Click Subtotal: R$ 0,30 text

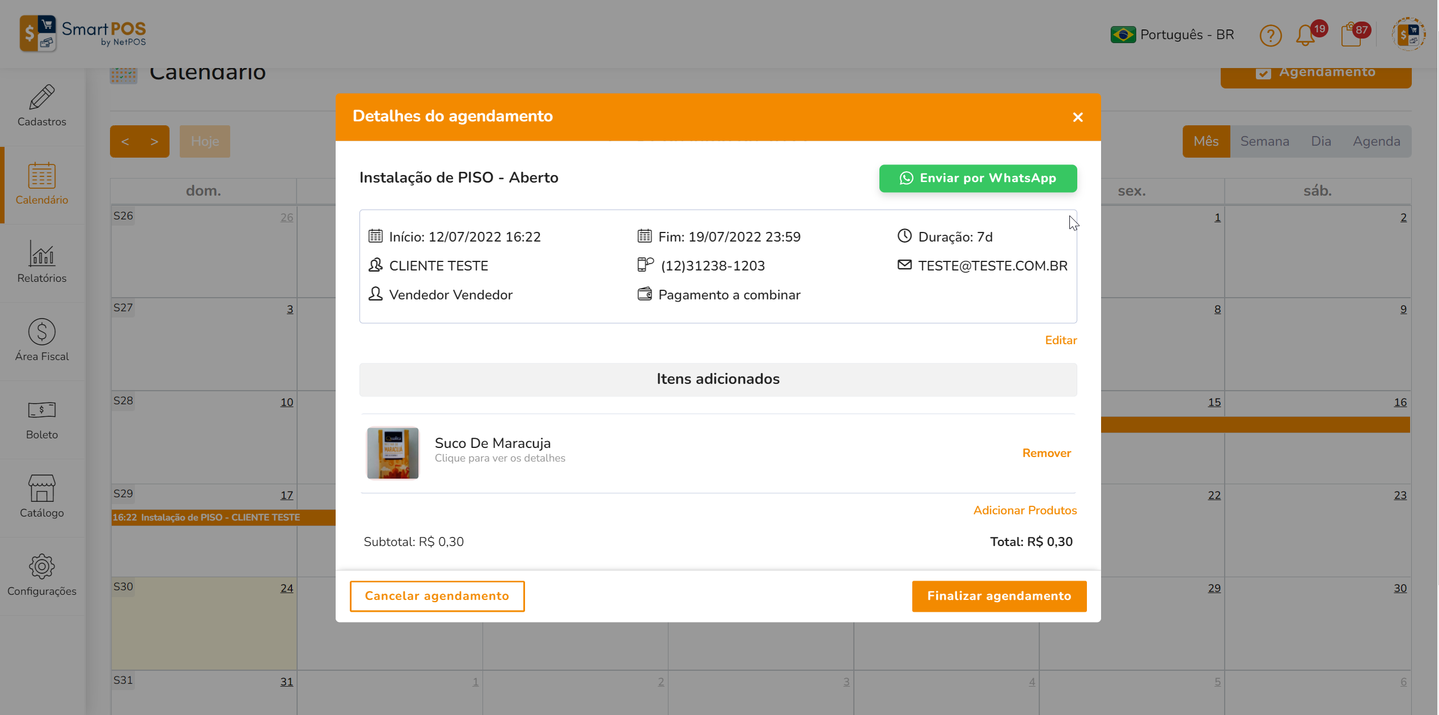[x=413, y=542]
